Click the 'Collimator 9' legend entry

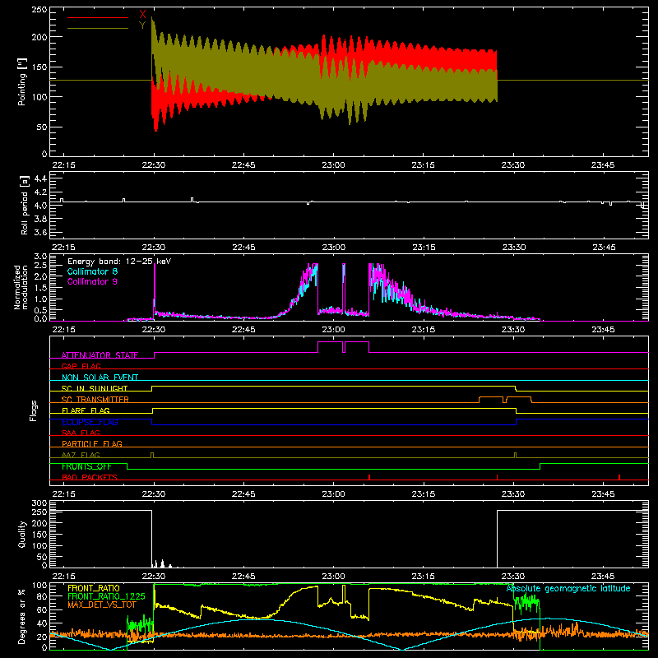(x=92, y=281)
